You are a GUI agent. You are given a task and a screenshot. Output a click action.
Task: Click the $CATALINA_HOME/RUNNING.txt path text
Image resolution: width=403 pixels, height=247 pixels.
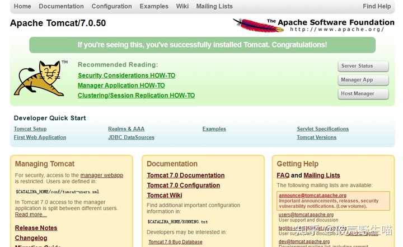point(177,222)
